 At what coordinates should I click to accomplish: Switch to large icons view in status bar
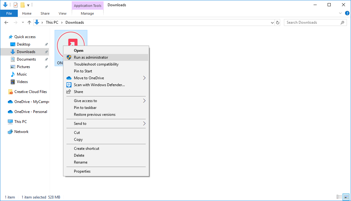(346, 197)
